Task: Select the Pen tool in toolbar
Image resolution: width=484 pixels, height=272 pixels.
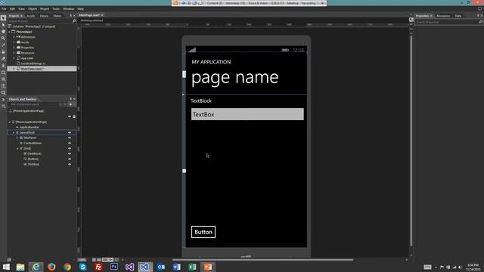Action: tap(3, 66)
